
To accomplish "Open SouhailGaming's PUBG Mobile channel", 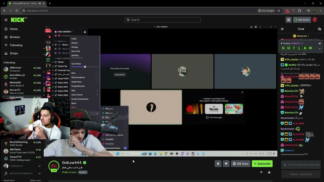I will click(x=22, y=143).
